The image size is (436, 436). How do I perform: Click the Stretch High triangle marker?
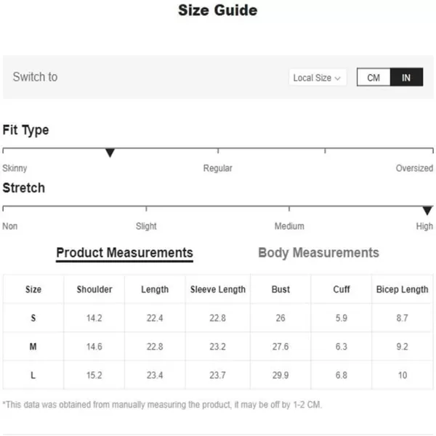pyautogui.click(x=427, y=211)
